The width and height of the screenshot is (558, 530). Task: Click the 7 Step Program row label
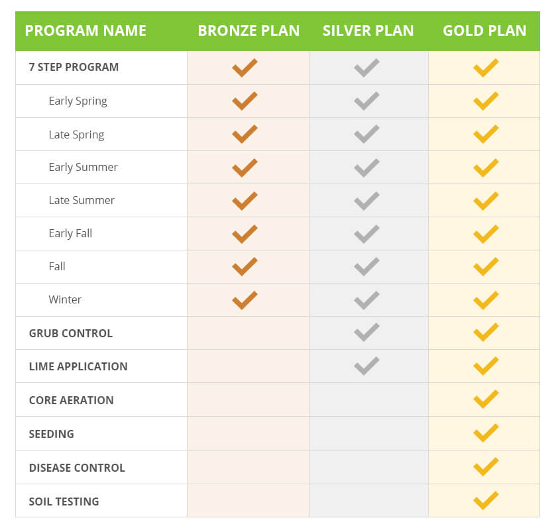coord(74,67)
